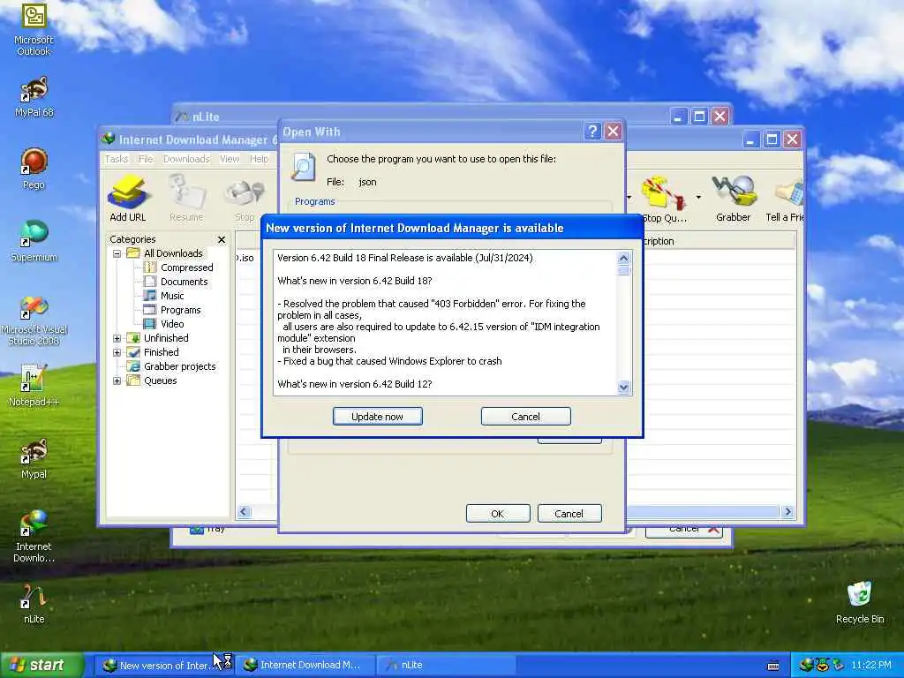The image size is (904, 678).
Task: Open the Microsoft Visual Studio 2008 icon
Action: click(34, 320)
